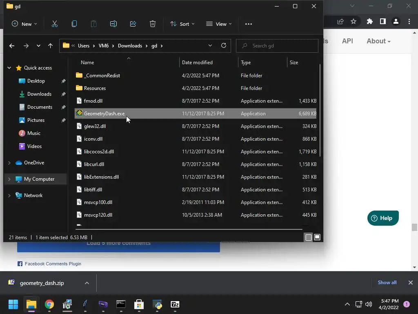
Task: Click the API tab on webpage
Action: pyautogui.click(x=347, y=41)
